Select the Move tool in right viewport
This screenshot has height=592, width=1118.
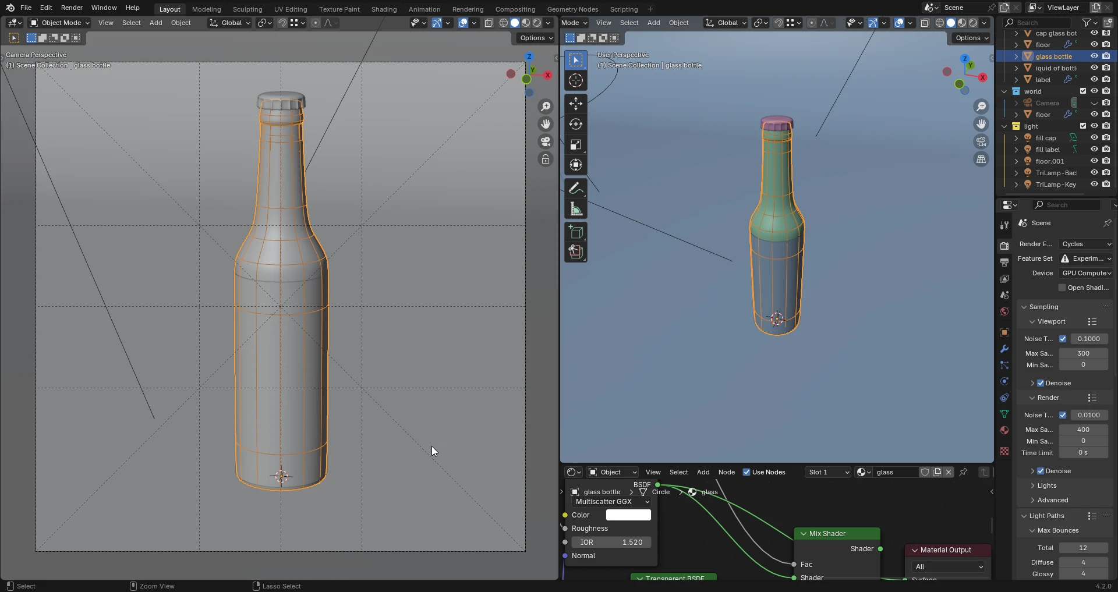tap(575, 104)
